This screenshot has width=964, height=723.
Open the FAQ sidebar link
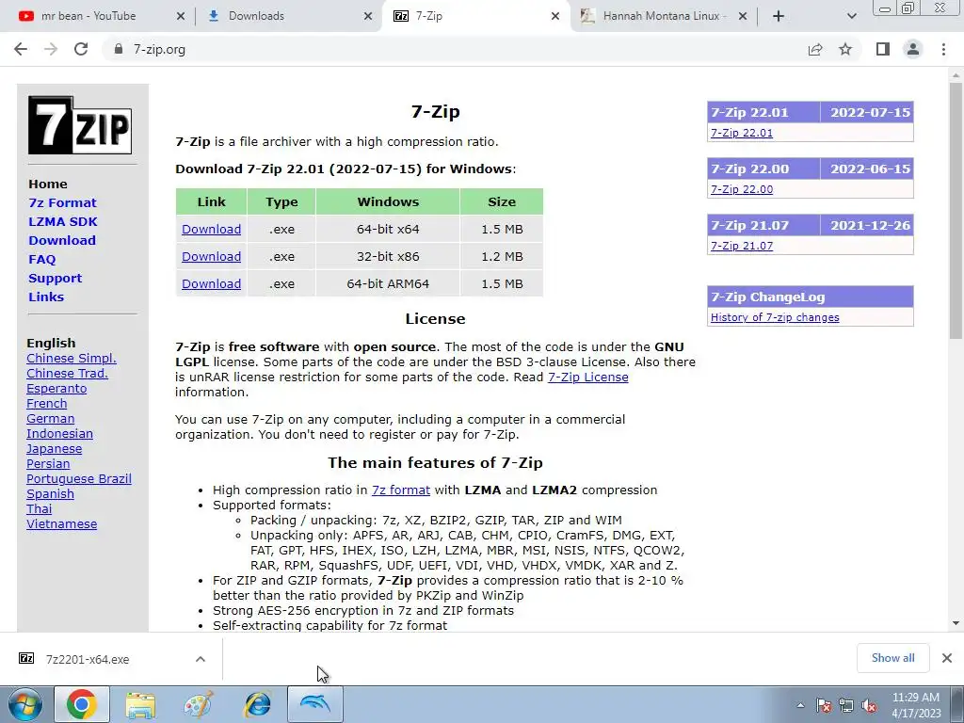41,260
